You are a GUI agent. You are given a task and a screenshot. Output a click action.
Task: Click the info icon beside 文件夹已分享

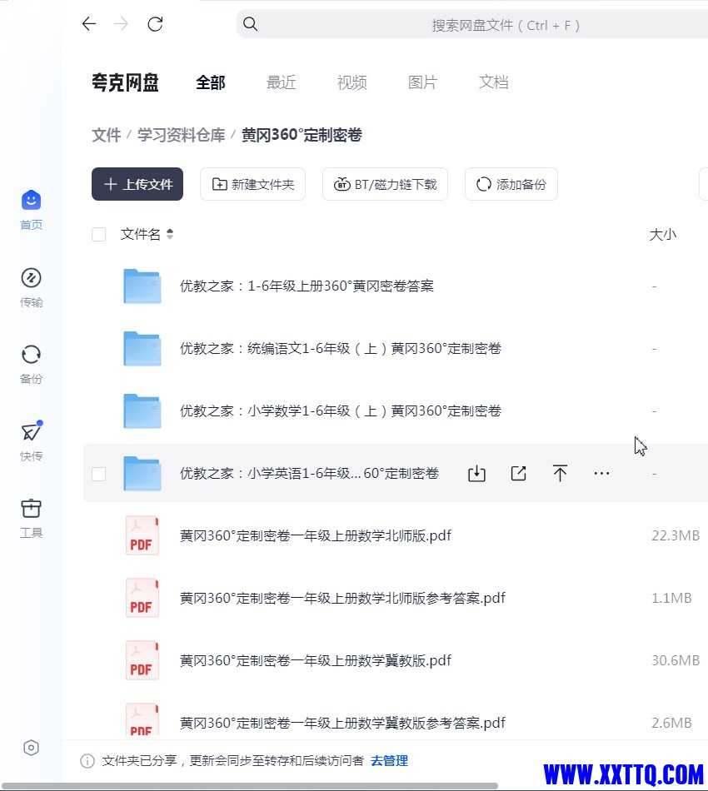[x=87, y=761]
